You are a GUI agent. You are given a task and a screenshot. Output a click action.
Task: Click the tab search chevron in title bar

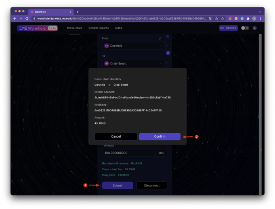[260, 12]
